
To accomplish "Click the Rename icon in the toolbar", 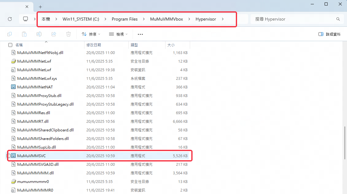I will 39,34.
